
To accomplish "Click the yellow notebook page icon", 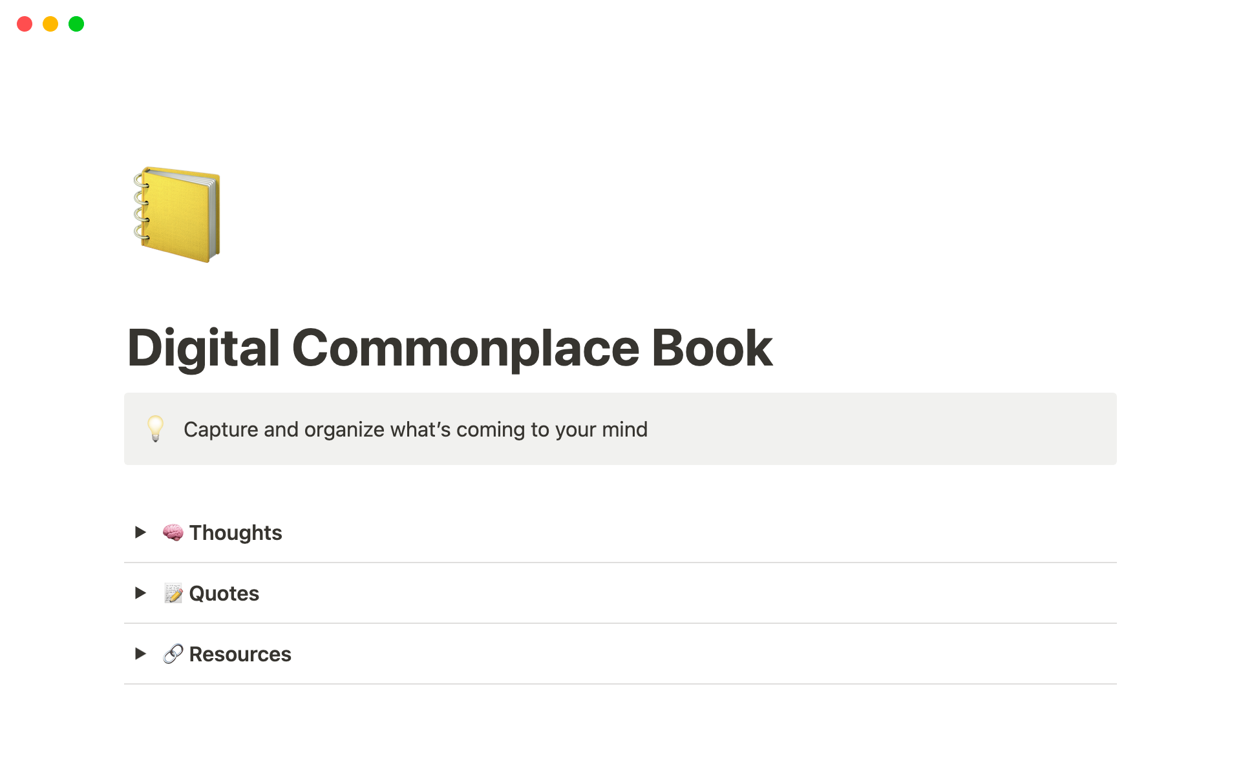I will (x=177, y=214).
